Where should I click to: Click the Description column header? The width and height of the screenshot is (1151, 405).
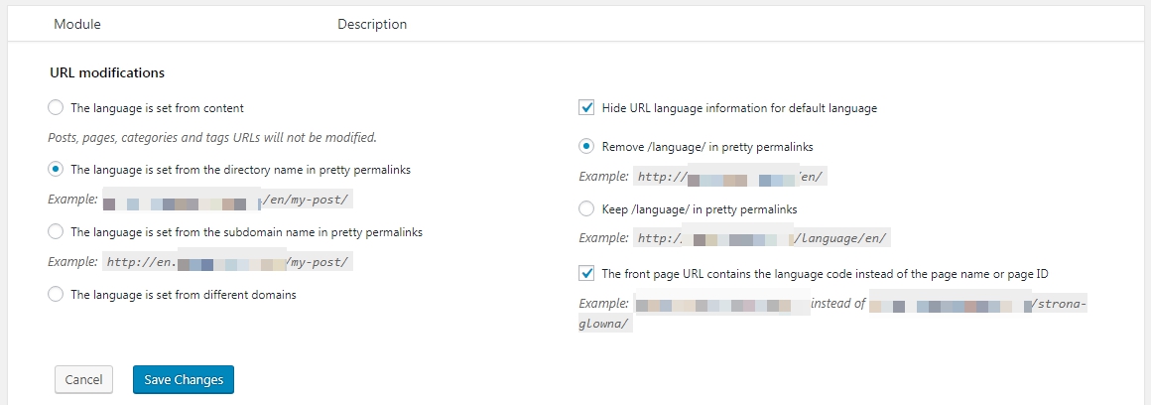click(372, 24)
